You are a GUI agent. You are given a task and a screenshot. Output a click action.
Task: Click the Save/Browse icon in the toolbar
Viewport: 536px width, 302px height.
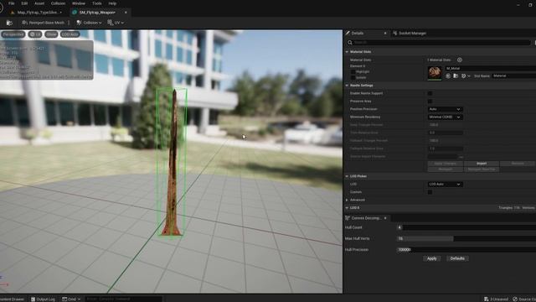click(x=9, y=23)
